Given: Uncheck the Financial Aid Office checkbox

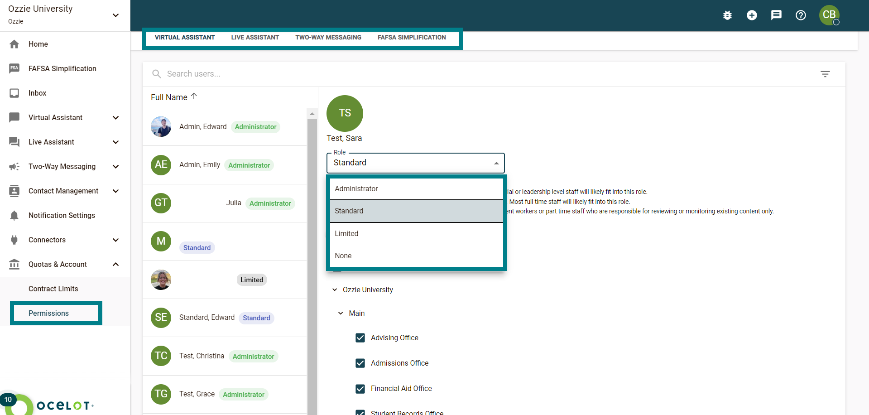Looking at the screenshot, I should (x=360, y=388).
